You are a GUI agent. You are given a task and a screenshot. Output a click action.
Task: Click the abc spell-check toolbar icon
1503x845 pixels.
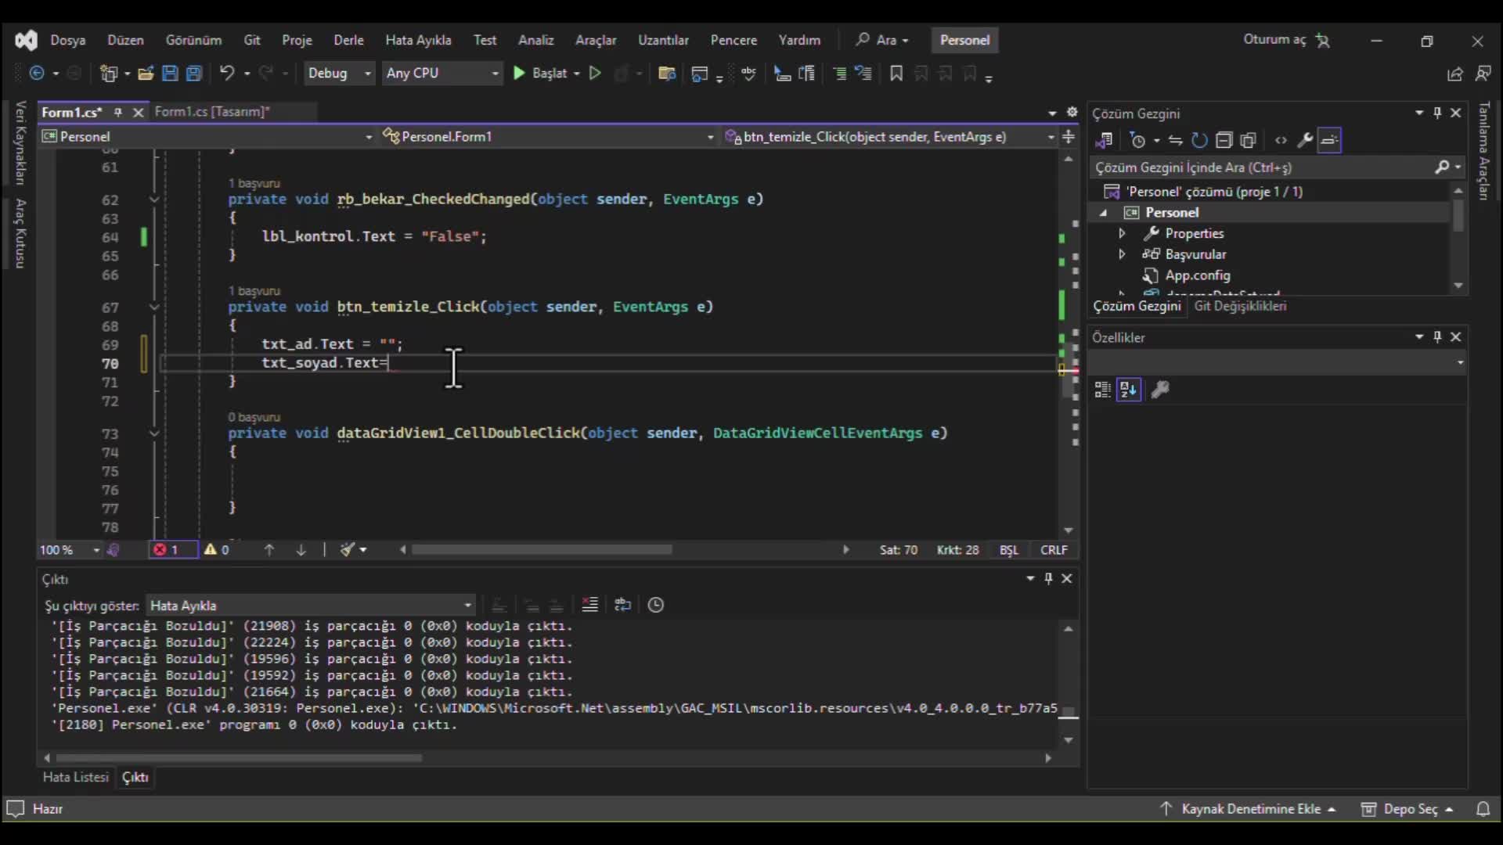click(749, 74)
